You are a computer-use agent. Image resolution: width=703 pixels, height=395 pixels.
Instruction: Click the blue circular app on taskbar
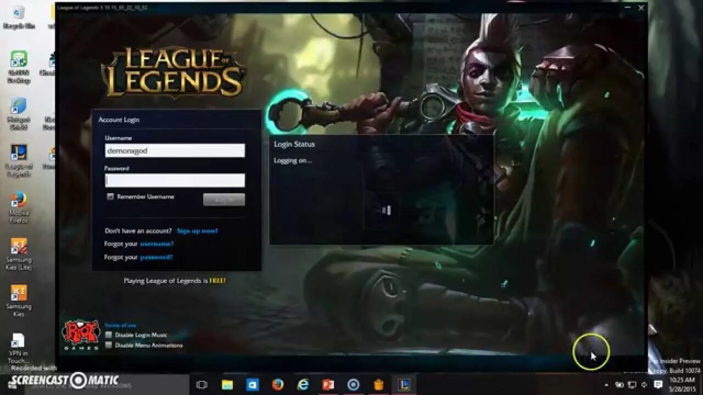(x=353, y=385)
